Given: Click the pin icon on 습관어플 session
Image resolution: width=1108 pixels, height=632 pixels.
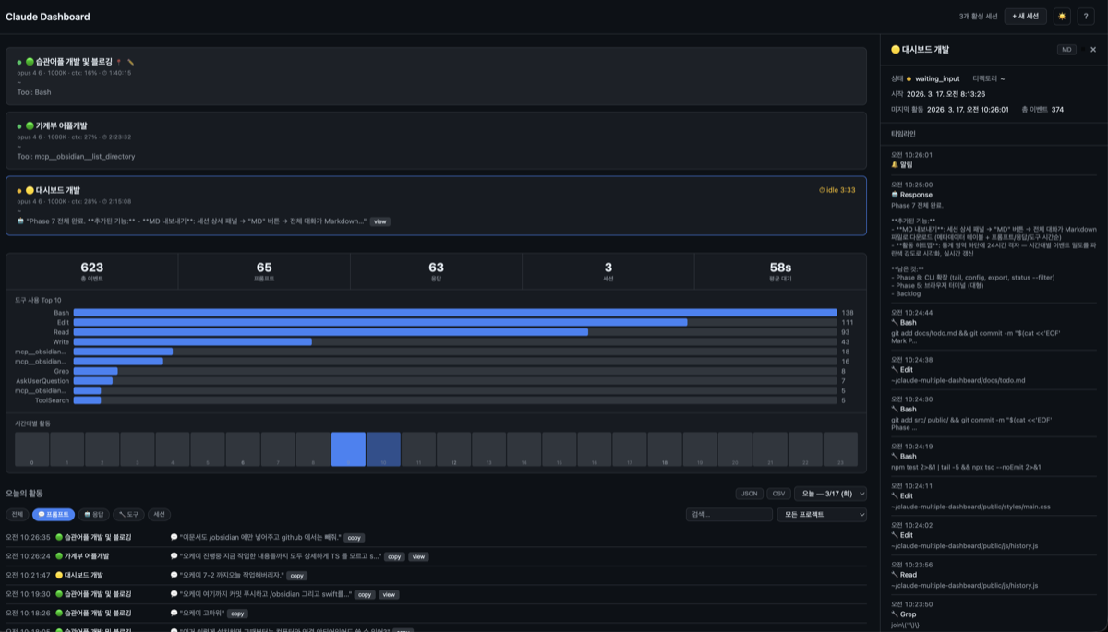Looking at the screenshot, I should click(119, 62).
